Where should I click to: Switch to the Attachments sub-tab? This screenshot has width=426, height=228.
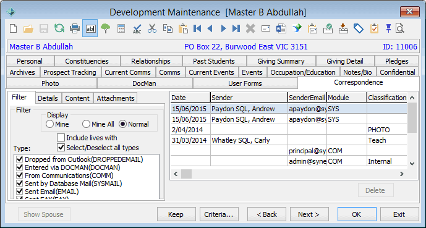116,98
